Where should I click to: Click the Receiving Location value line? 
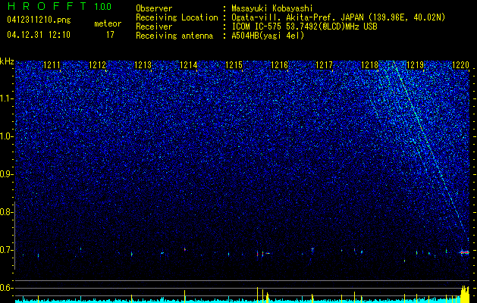337,17
